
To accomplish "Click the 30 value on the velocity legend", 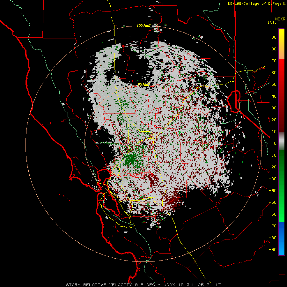I will (274, 108).
